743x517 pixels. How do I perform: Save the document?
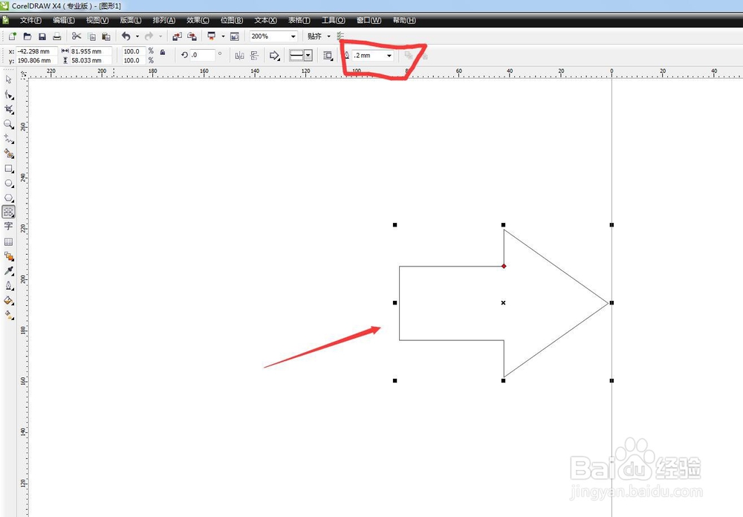click(x=42, y=36)
